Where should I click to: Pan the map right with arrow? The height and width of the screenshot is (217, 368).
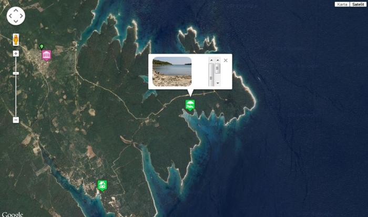coord(22,16)
